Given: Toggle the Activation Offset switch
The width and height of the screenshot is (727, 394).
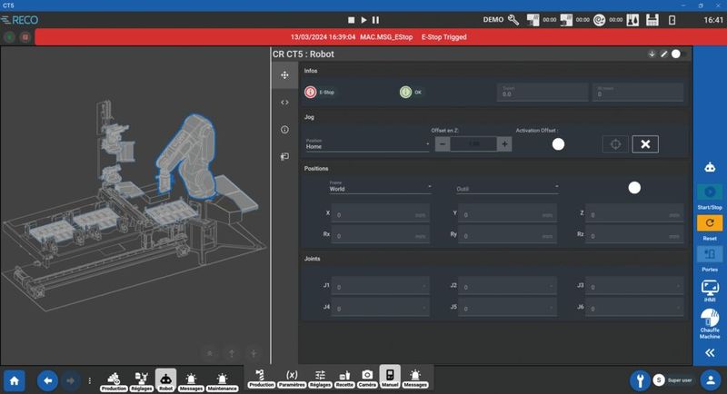Looking at the screenshot, I should (558, 144).
